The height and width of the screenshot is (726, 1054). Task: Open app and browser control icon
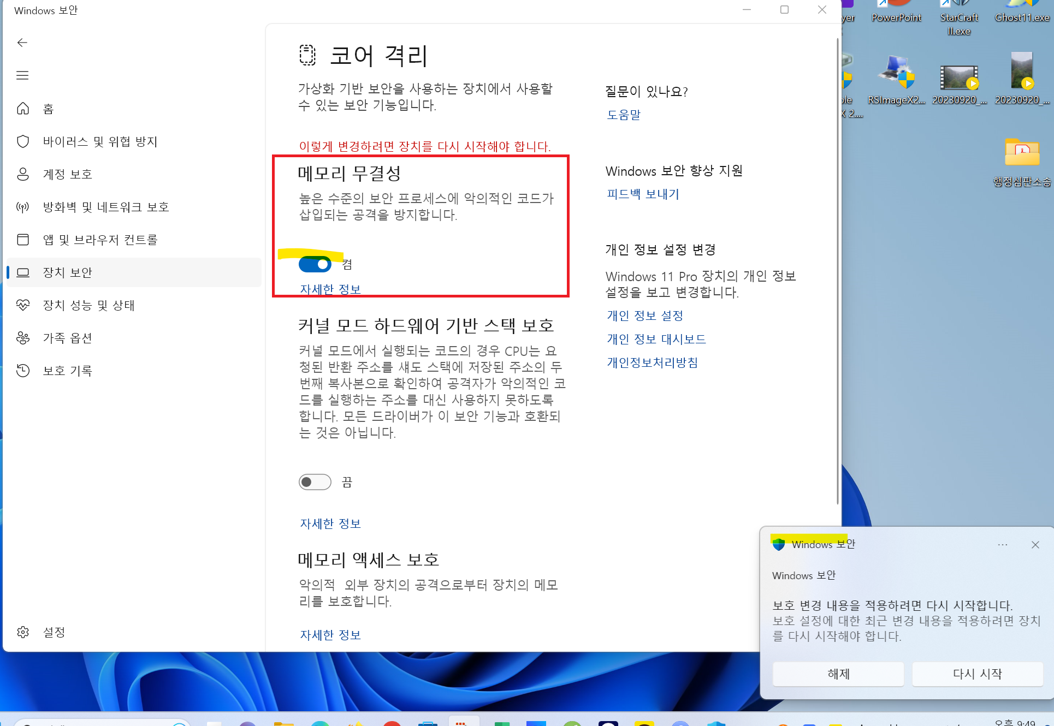(23, 240)
